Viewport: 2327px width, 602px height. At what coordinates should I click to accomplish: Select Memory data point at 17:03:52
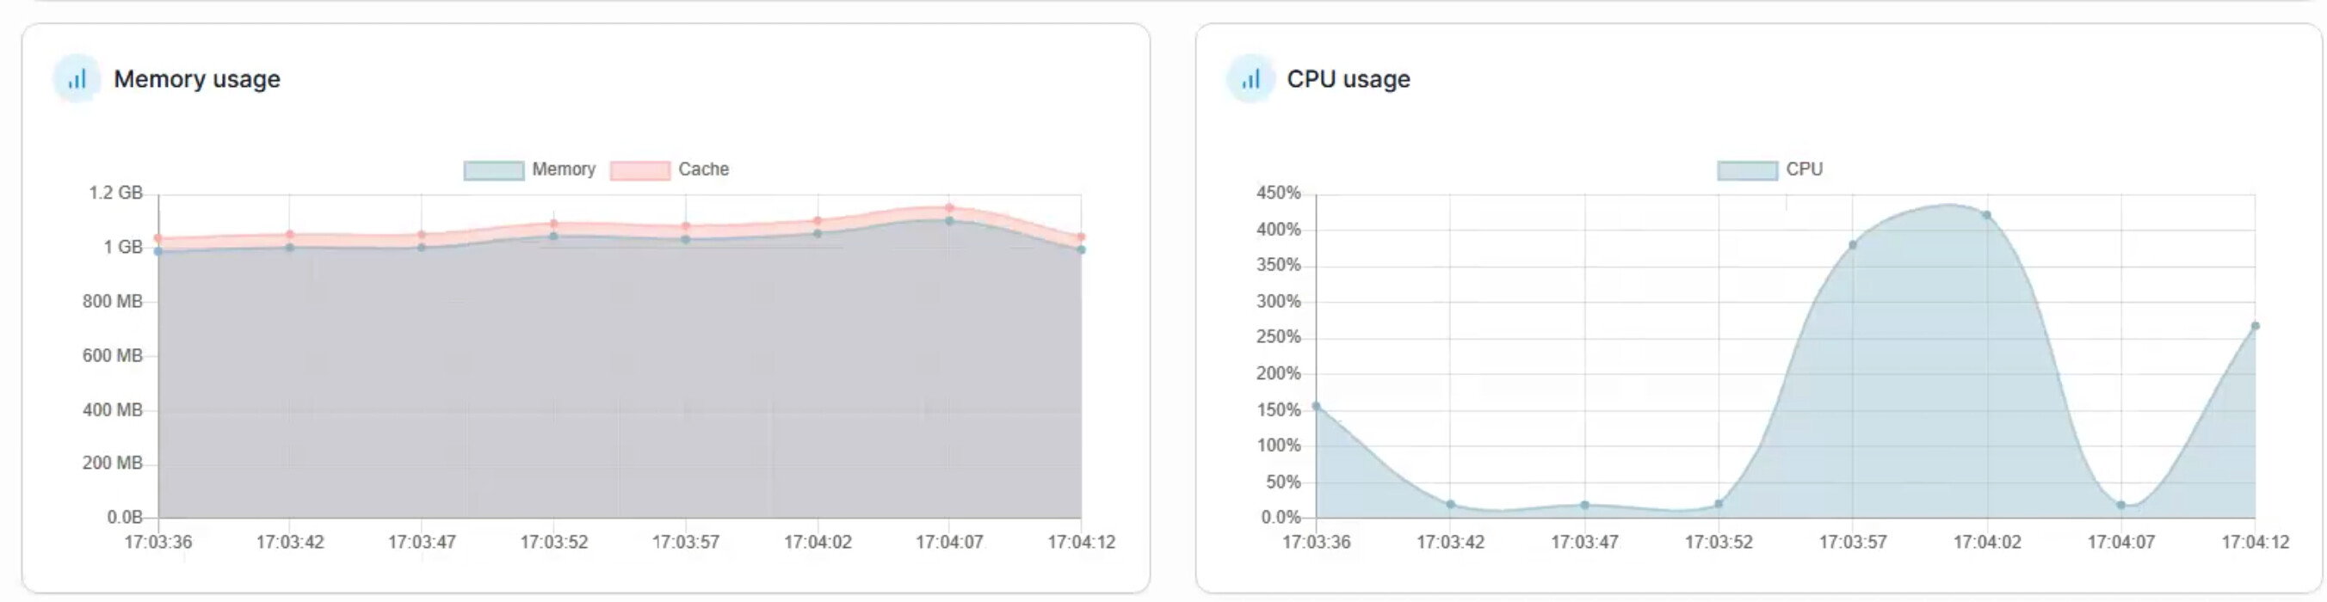(553, 236)
